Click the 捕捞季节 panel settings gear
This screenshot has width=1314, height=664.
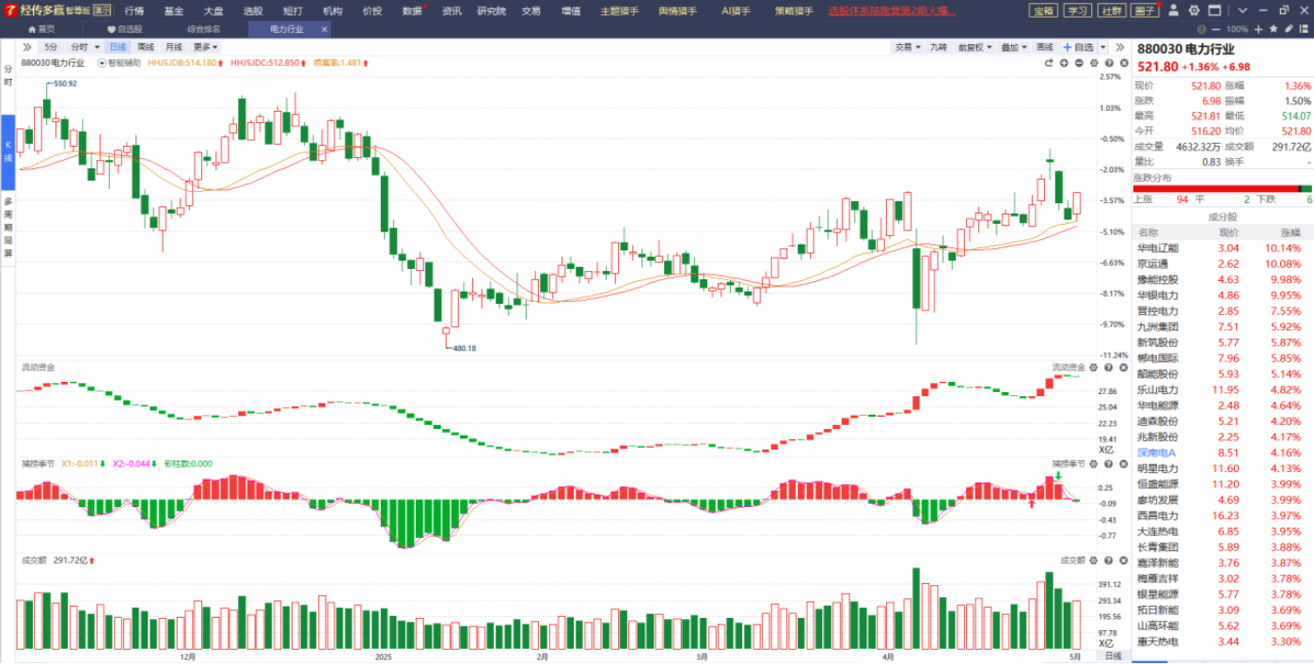point(1091,464)
